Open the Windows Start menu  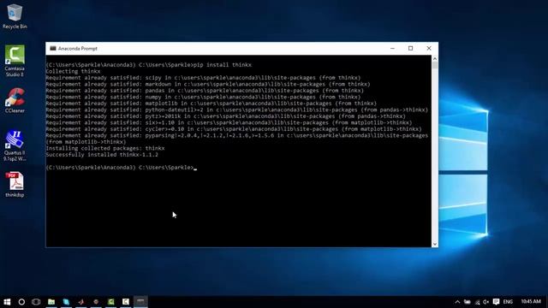tap(7, 302)
